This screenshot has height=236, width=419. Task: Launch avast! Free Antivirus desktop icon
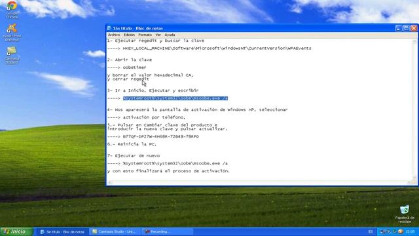point(12,33)
